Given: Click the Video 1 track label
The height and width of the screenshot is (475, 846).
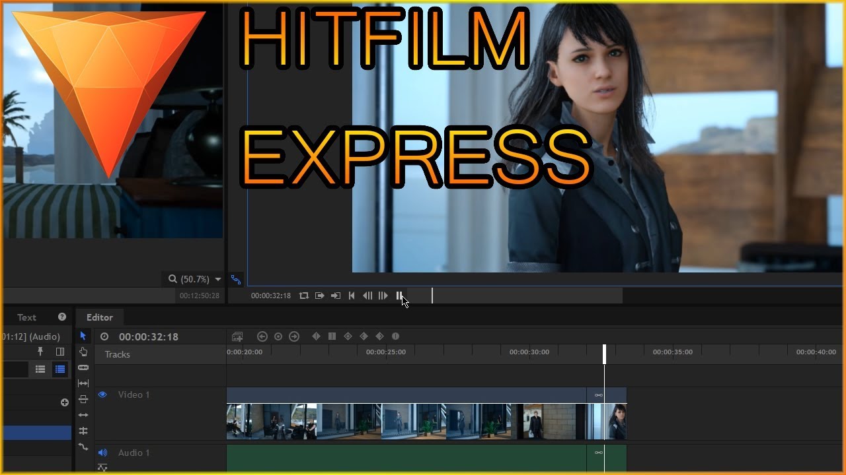Looking at the screenshot, I should pos(134,395).
